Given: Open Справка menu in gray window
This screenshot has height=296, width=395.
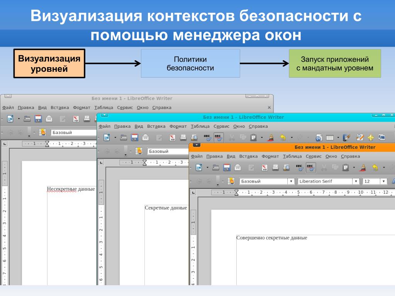Looking at the screenshot, I should (x=162, y=107).
